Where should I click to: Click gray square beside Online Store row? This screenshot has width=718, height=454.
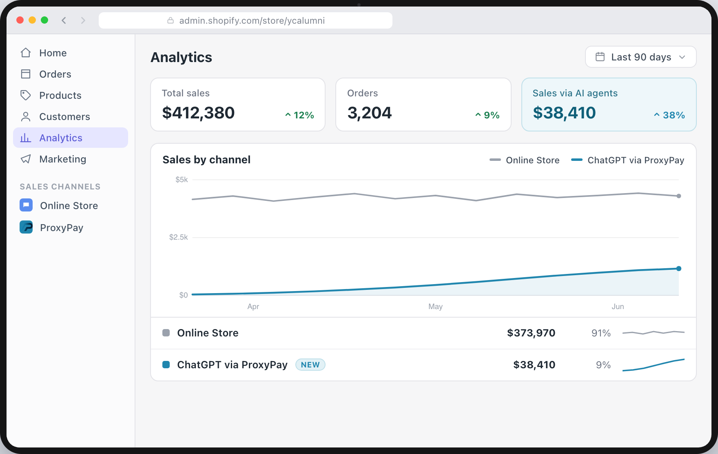166,333
